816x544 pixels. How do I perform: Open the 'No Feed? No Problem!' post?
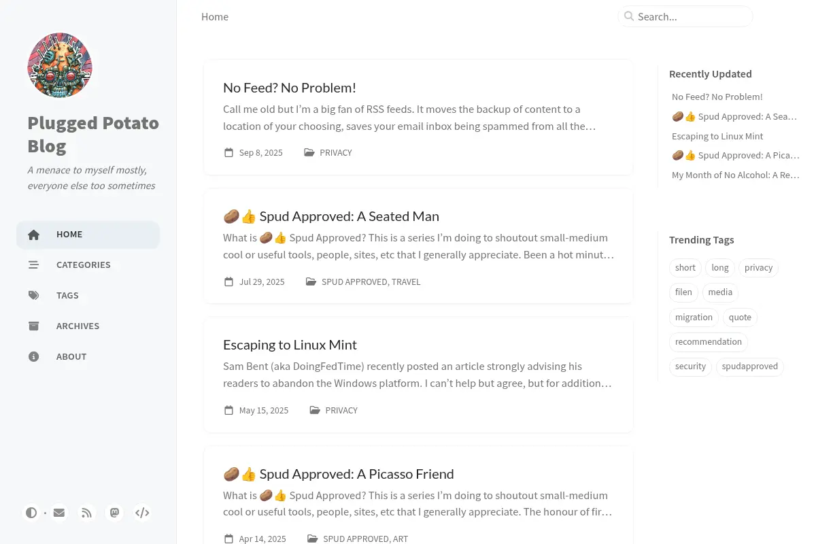click(x=290, y=88)
